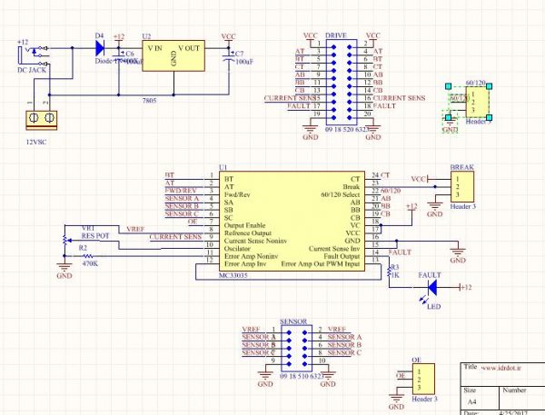Click the top-left selection handle of 60/120 header

449,86
